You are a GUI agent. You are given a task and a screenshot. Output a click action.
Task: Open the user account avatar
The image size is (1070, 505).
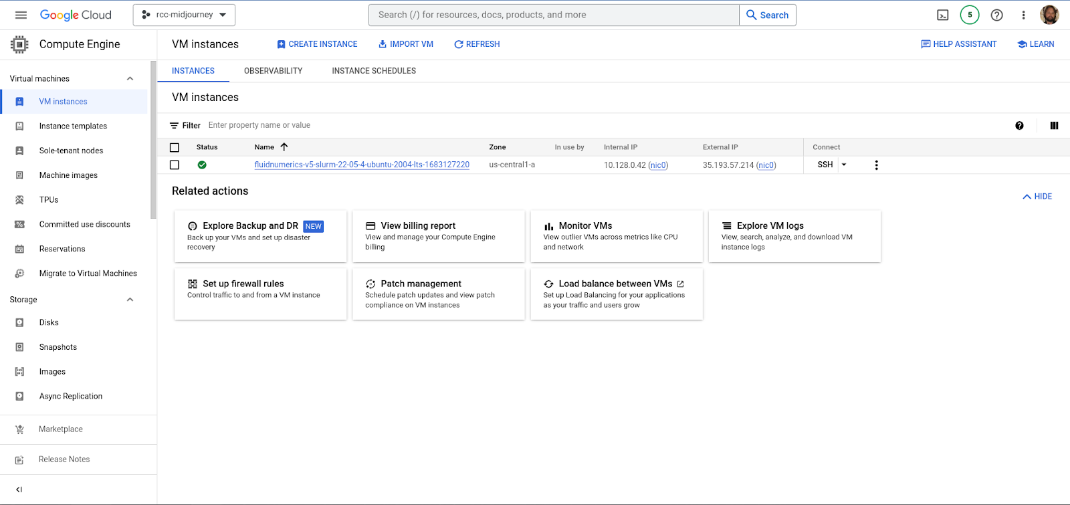click(x=1049, y=15)
